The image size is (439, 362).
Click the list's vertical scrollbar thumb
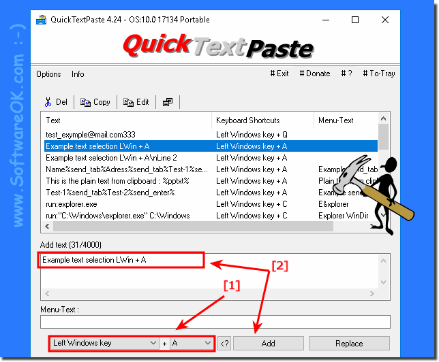click(384, 137)
